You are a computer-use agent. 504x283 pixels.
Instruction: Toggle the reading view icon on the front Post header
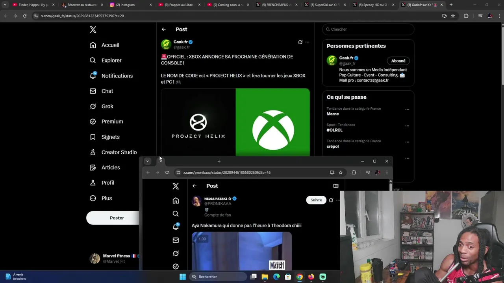pyautogui.click(x=336, y=186)
